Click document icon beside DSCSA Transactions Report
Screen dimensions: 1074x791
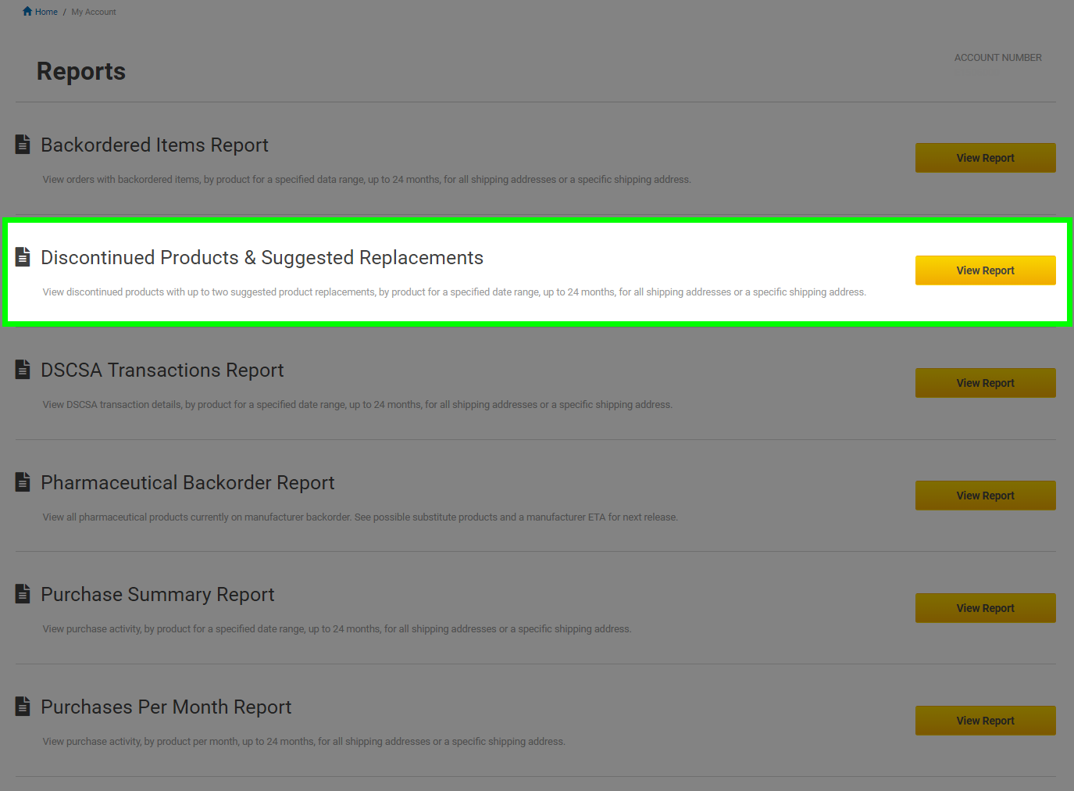tap(23, 369)
